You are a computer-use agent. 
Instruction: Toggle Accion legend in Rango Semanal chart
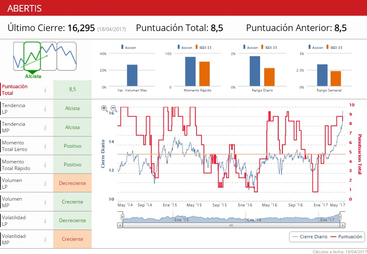(316, 47)
